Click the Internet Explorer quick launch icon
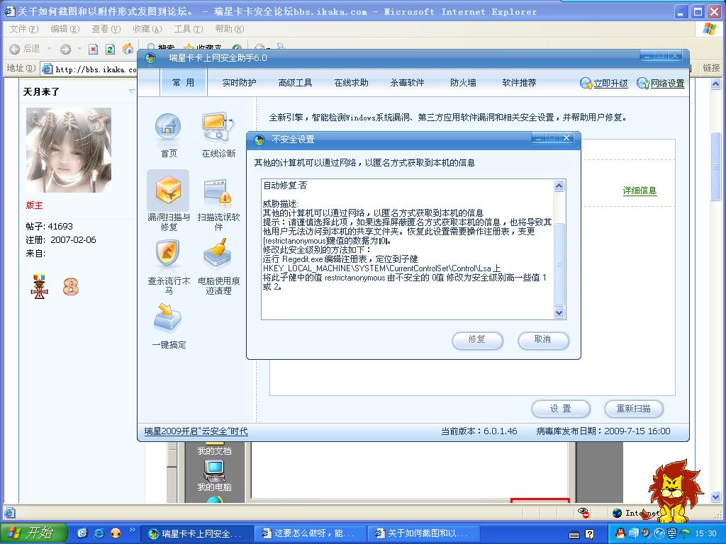726x544 pixels. (99, 533)
